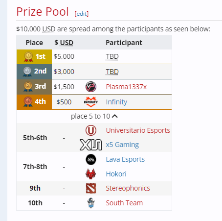Image resolution: width=222 pixels, height=221 pixels.
Task: Click the Plasma1337x team logo icon
Action: click(x=91, y=87)
